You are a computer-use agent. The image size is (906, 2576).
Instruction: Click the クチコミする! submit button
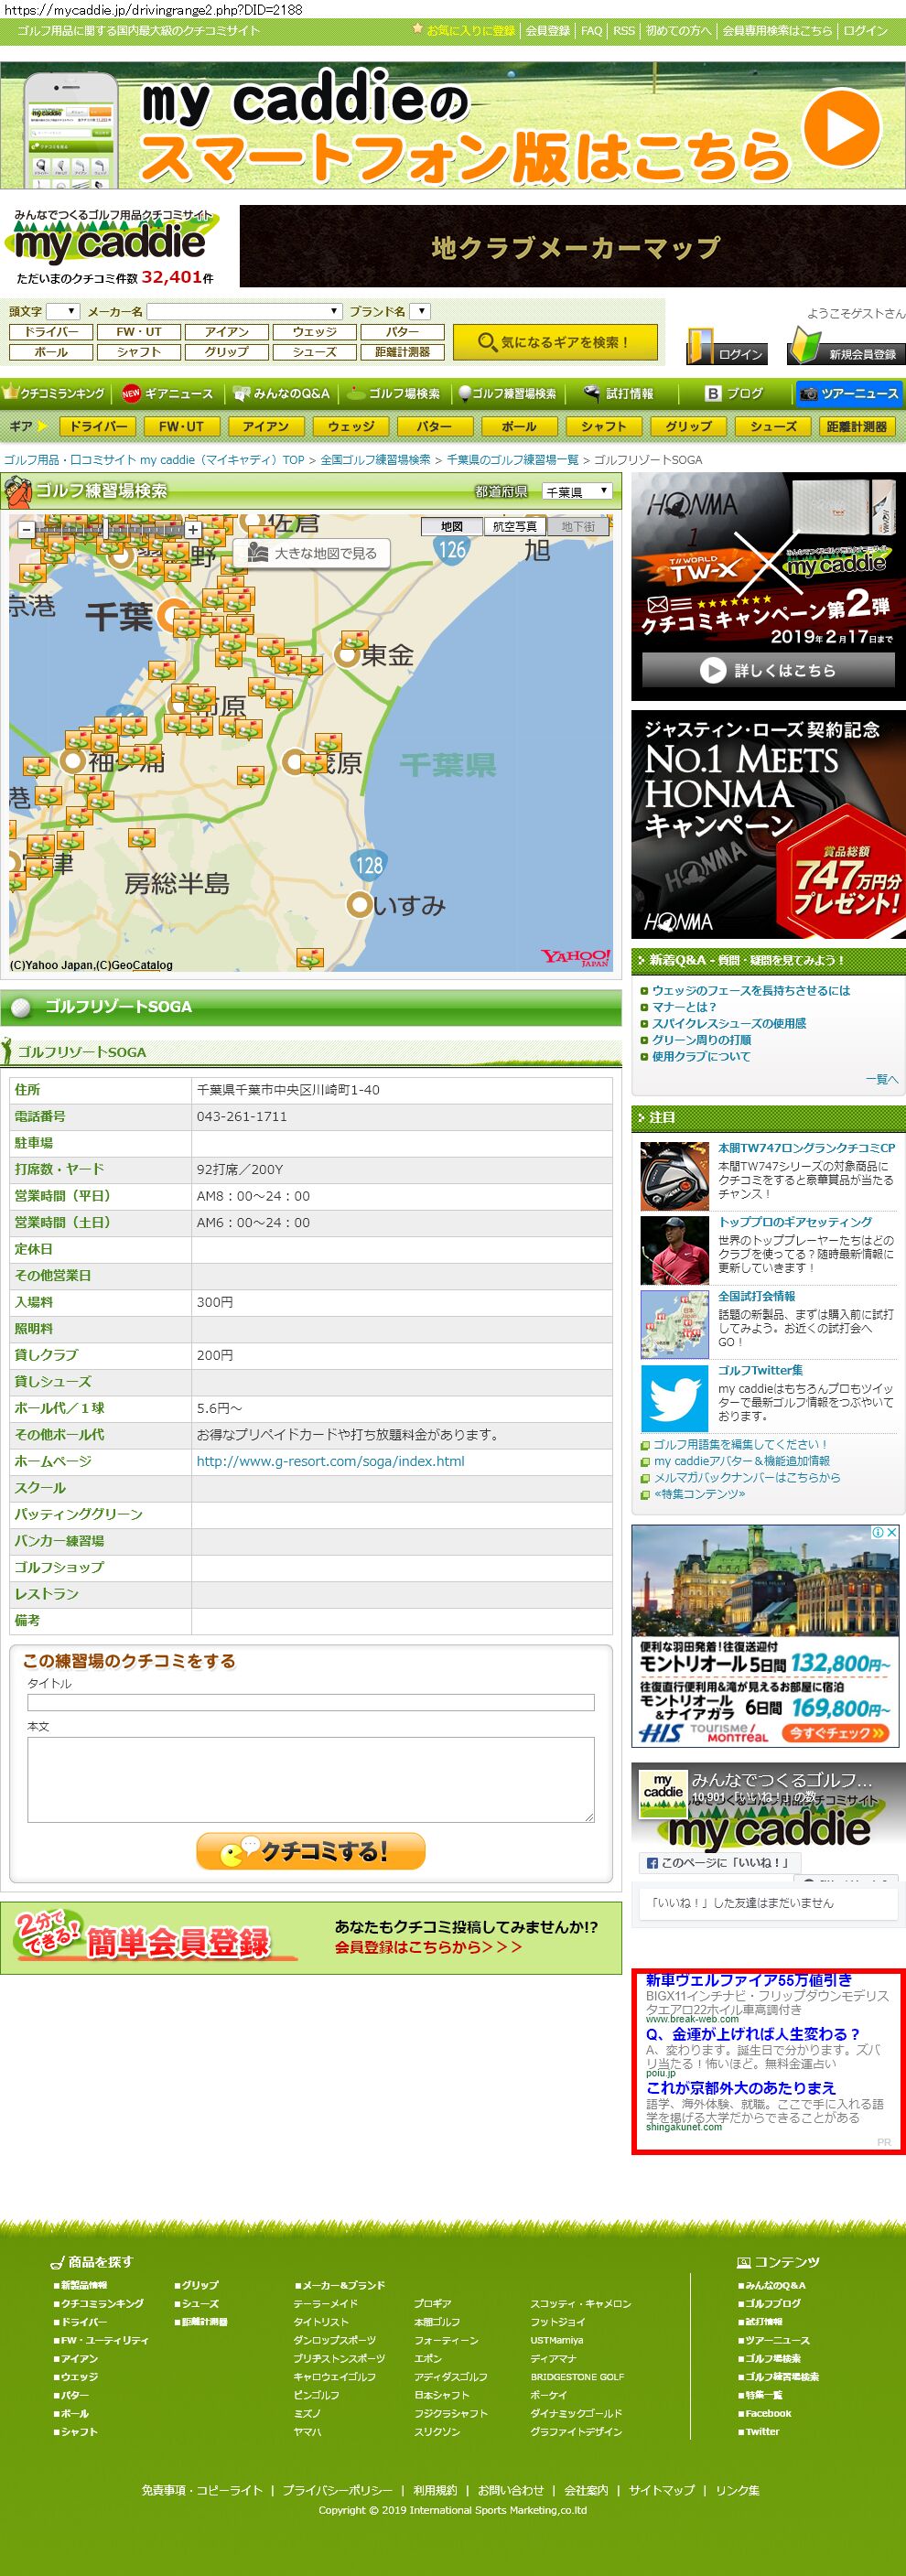[x=311, y=1851]
